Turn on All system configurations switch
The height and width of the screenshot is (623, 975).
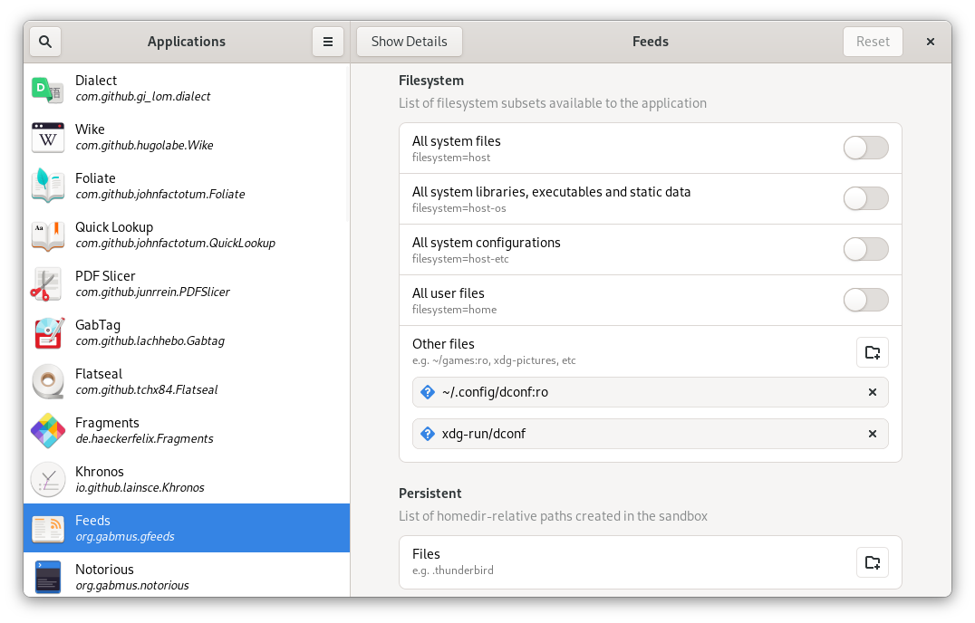[x=865, y=249]
